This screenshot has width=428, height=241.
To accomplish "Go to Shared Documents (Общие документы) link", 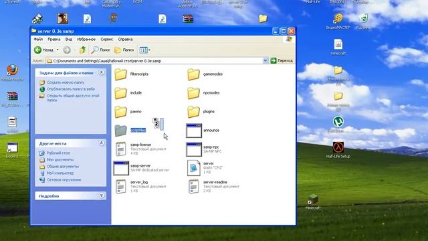I will [63, 167].
